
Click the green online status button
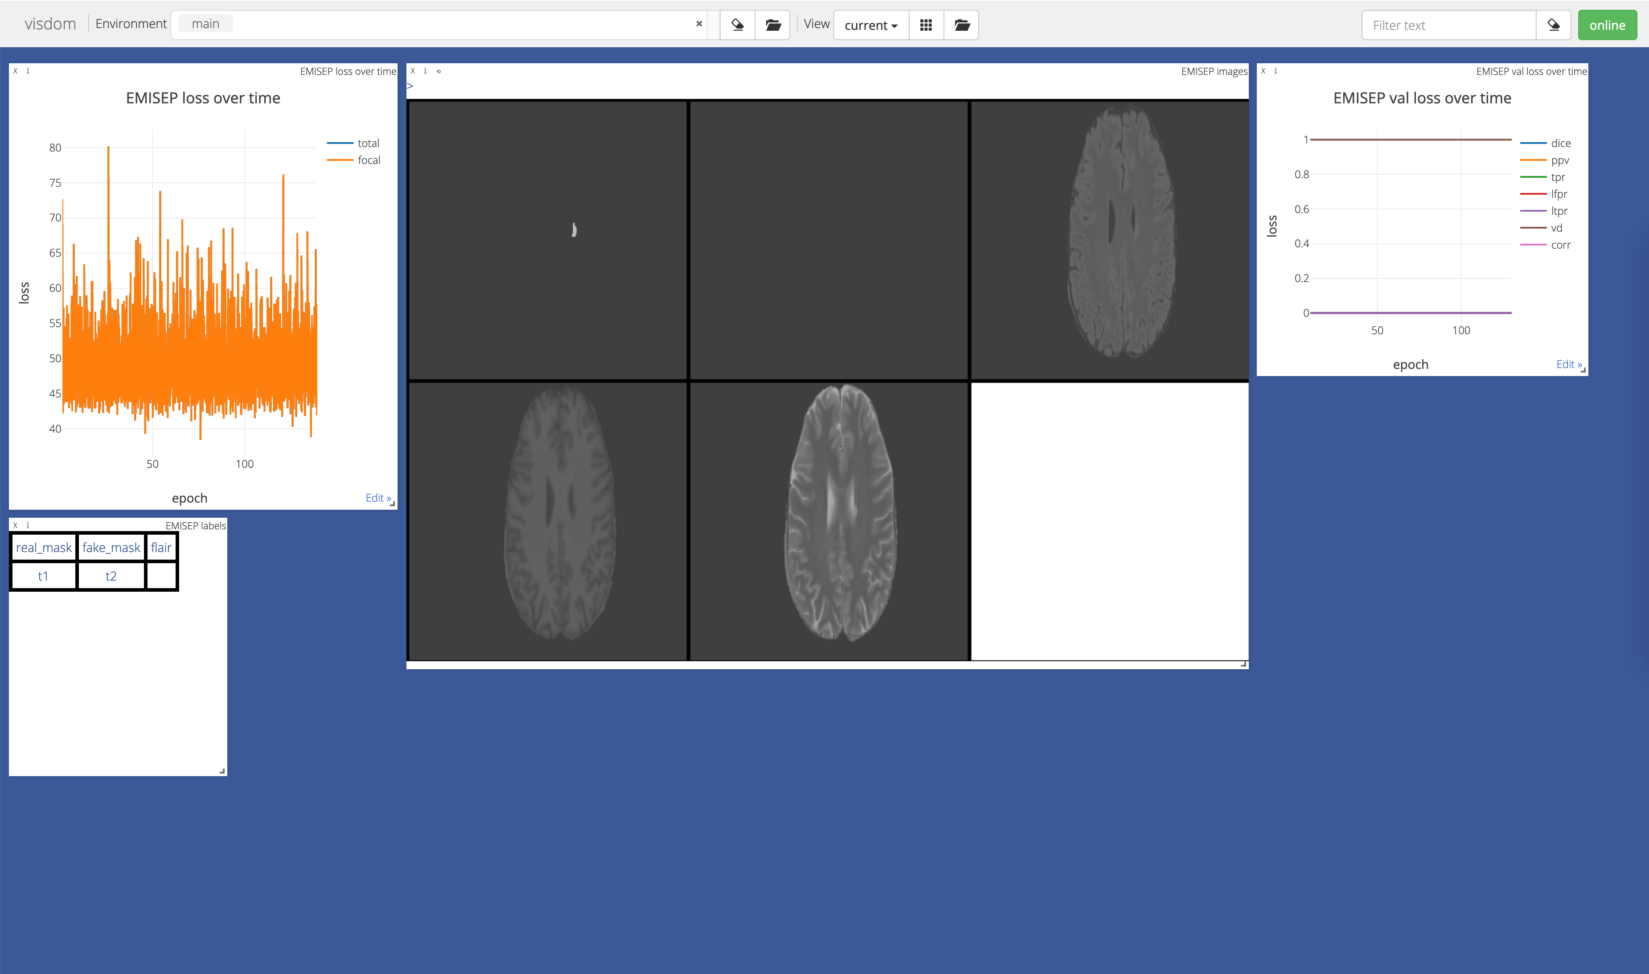pyautogui.click(x=1606, y=25)
